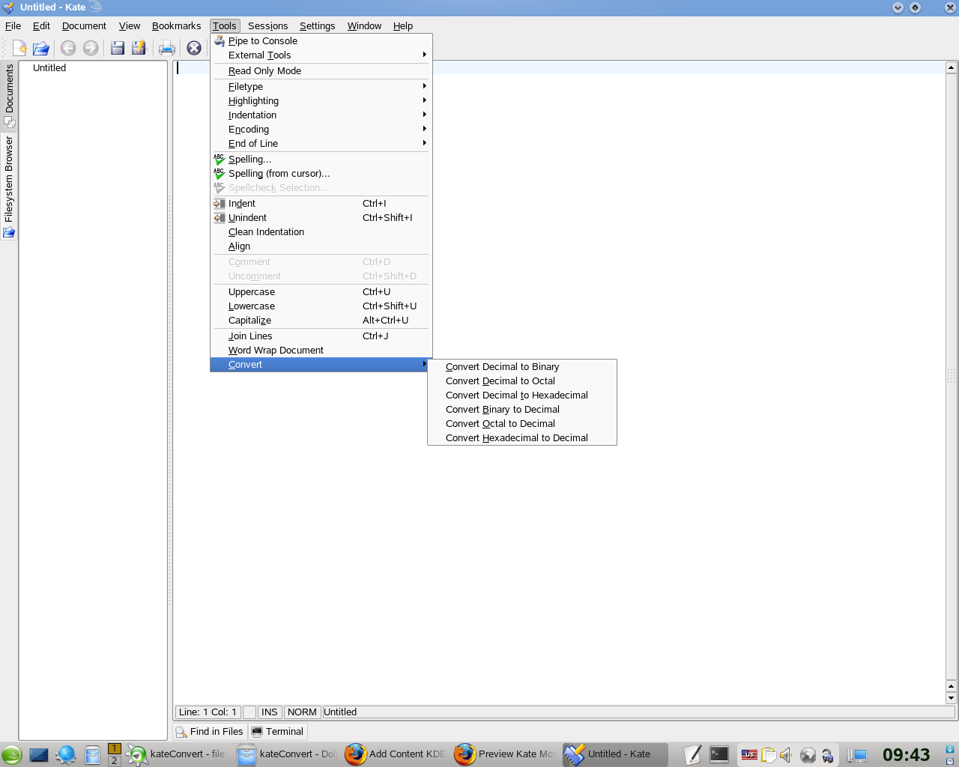Open the Help menu
This screenshot has width=959, height=767.
click(x=403, y=25)
